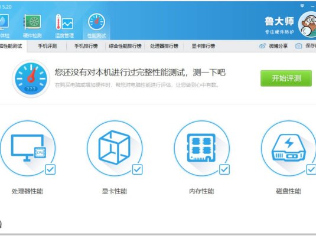Switch to the 手机评测 tab
The width and height of the screenshot is (316, 236).
pos(47,46)
